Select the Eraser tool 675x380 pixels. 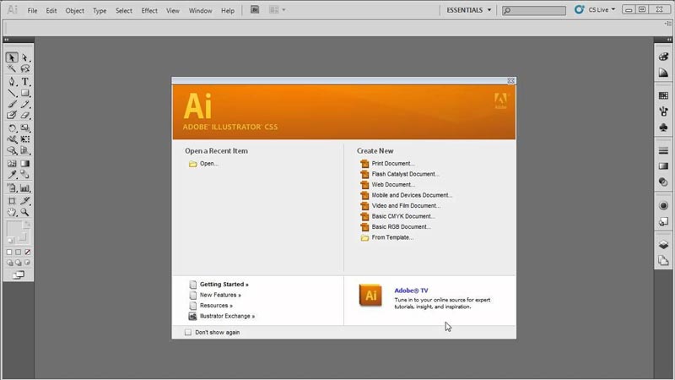(x=25, y=115)
